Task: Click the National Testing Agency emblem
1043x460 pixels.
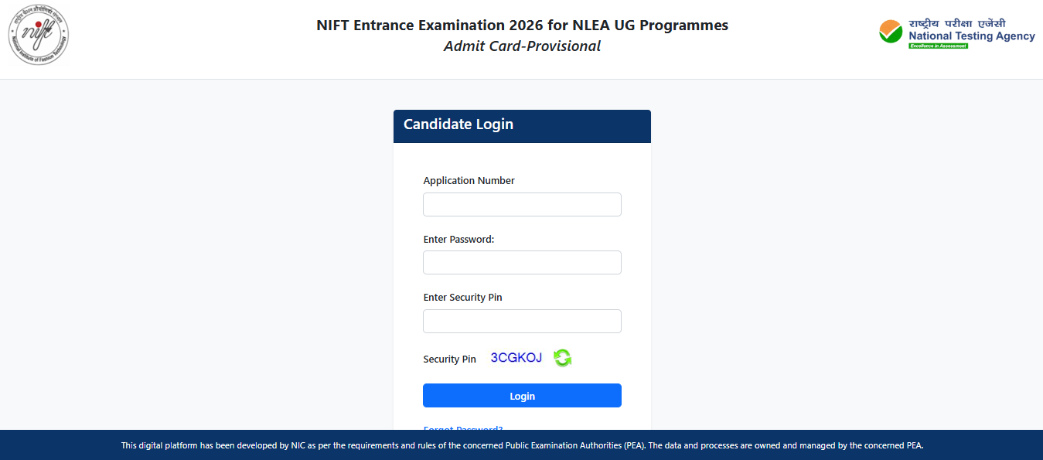Action: click(956, 32)
